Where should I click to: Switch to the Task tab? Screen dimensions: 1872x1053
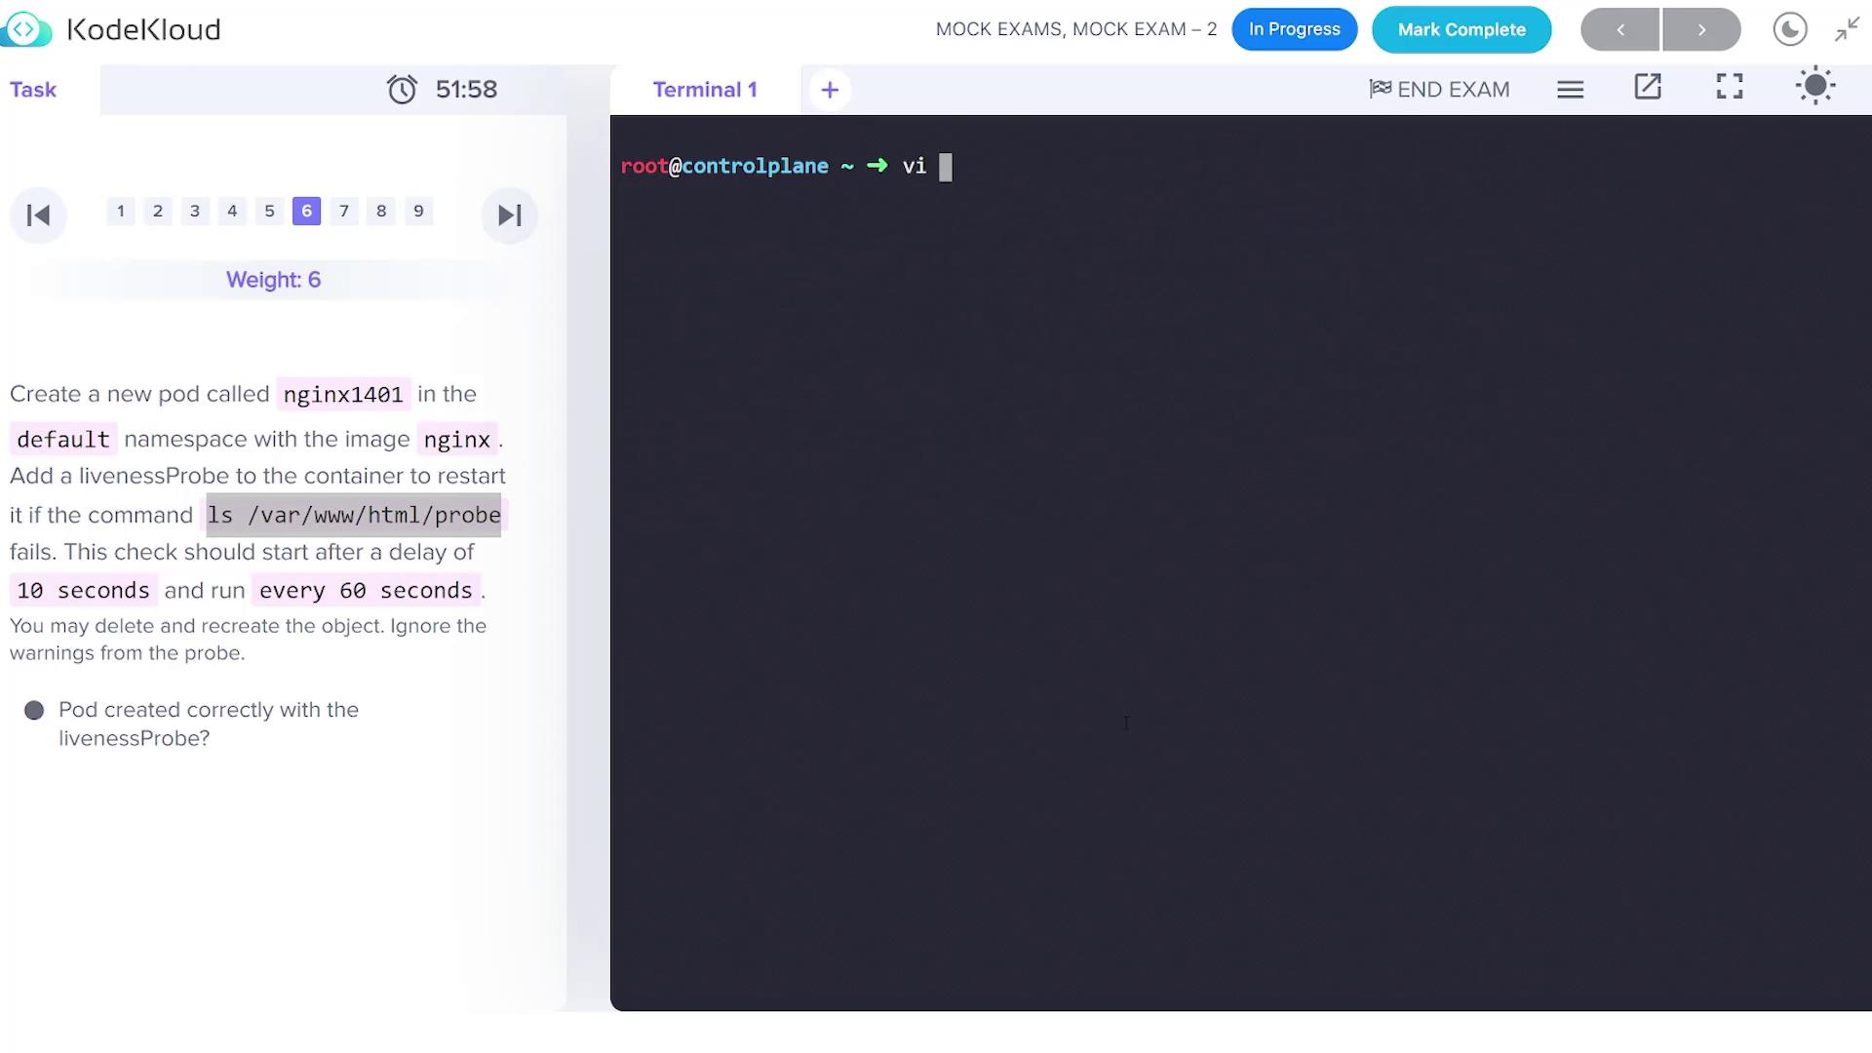(33, 90)
